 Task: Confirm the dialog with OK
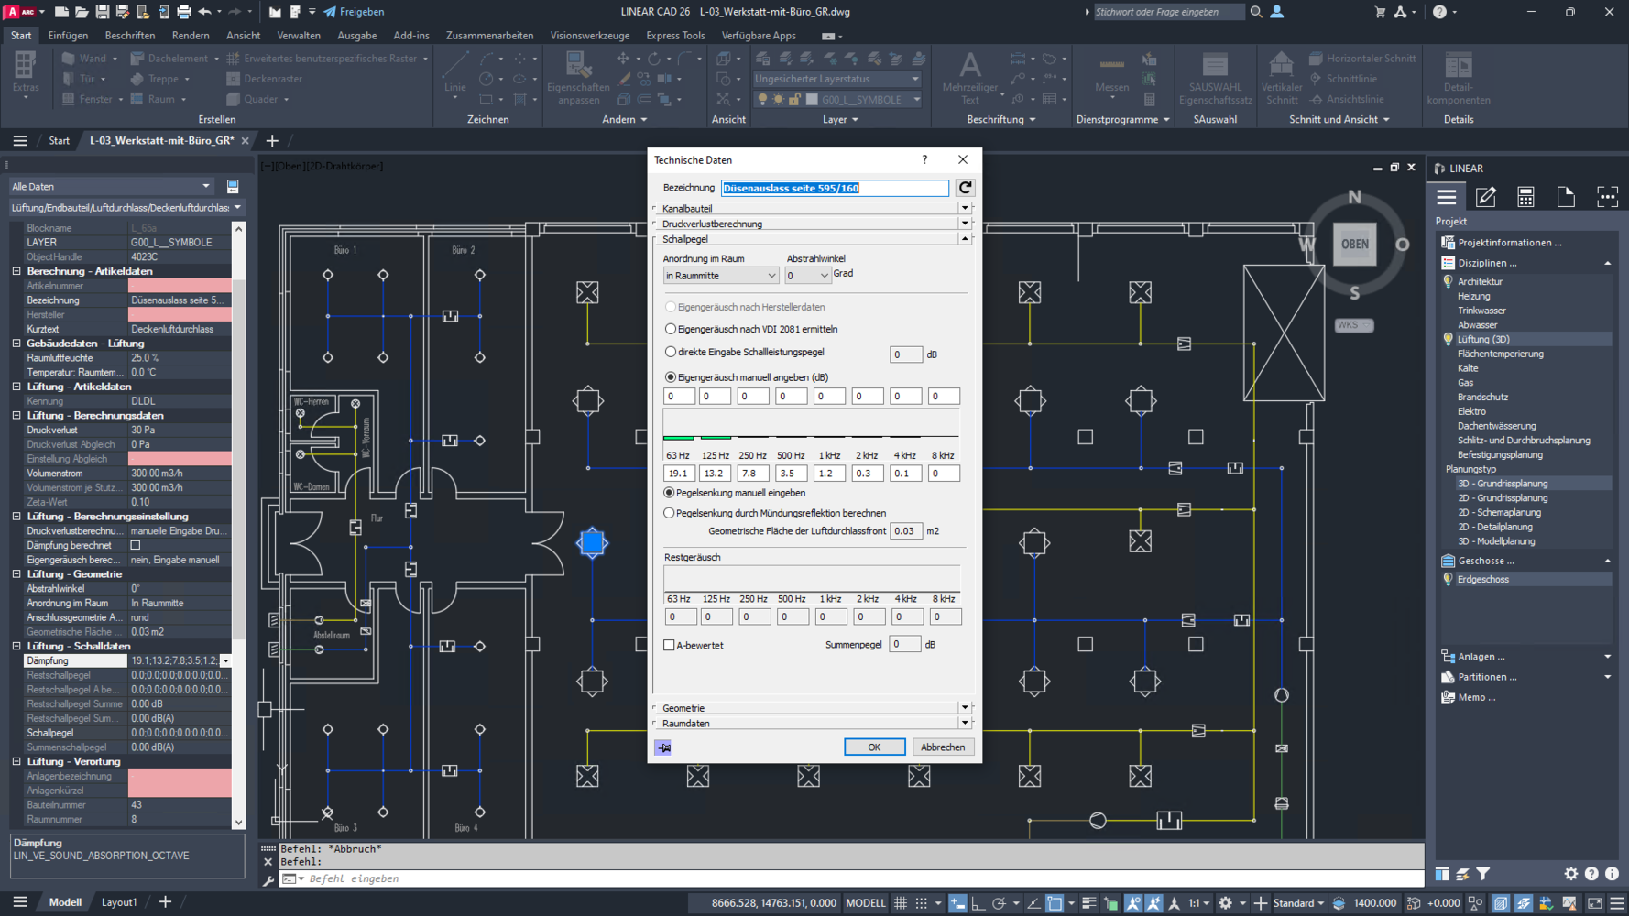click(x=873, y=747)
